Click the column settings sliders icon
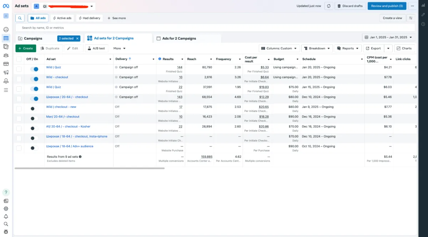The image size is (428, 237). pyautogui.click(x=411, y=18)
